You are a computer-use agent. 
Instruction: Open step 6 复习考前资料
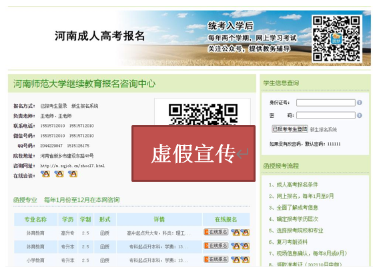[288, 242]
